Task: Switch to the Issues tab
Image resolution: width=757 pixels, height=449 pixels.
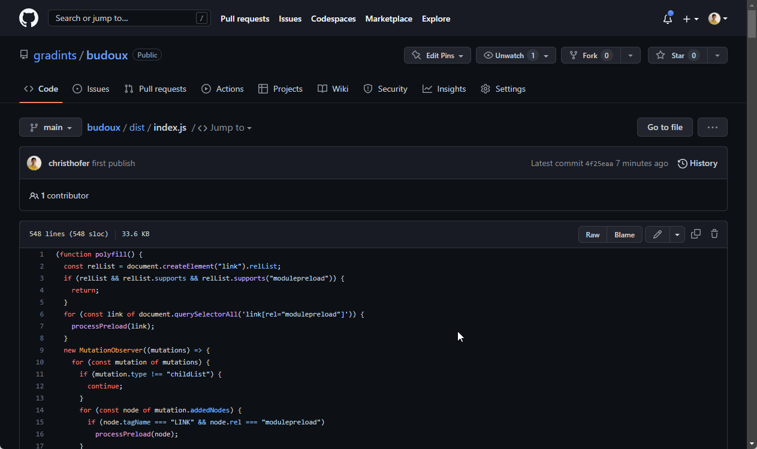Action: click(x=91, y=89)
